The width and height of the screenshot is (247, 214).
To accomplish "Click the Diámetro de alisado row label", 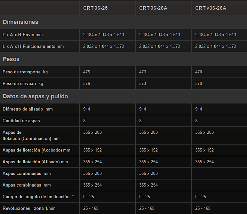I will (27, 109).
